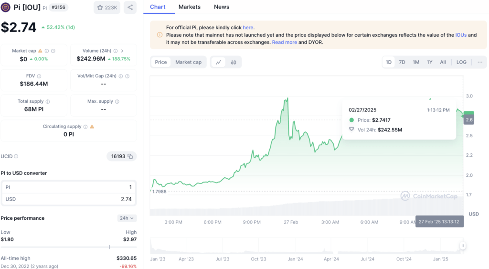This screenshot has width=489, height=269.
Task: Select the Chart tab
Action: pyautogui.click(x=158, y=7)
